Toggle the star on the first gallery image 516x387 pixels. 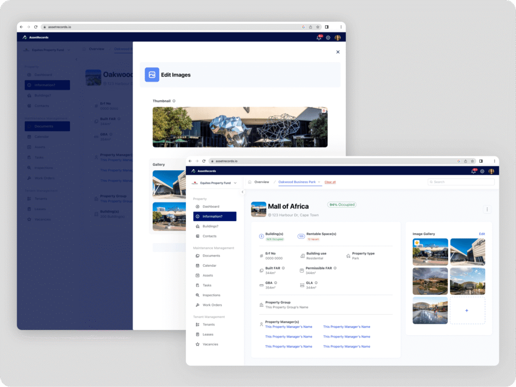[x=417, y=243]
